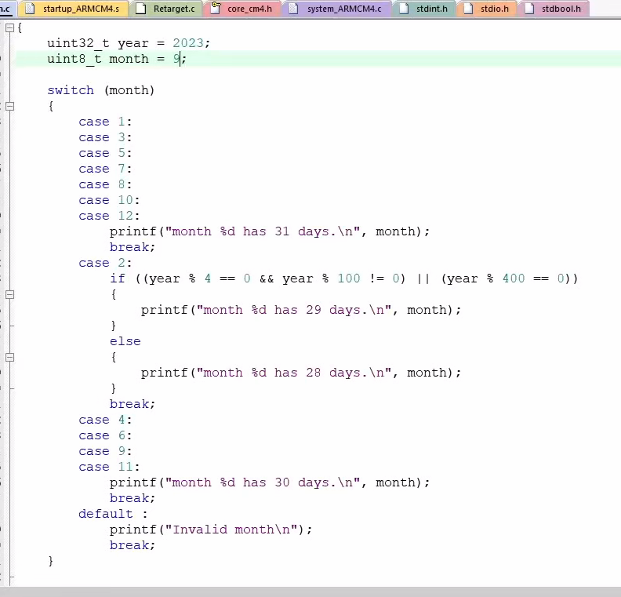The width and height of the screenshot is (621, 597).
Task: Switch to the core_cm4.h tab
Action: [x=242, y=9]
